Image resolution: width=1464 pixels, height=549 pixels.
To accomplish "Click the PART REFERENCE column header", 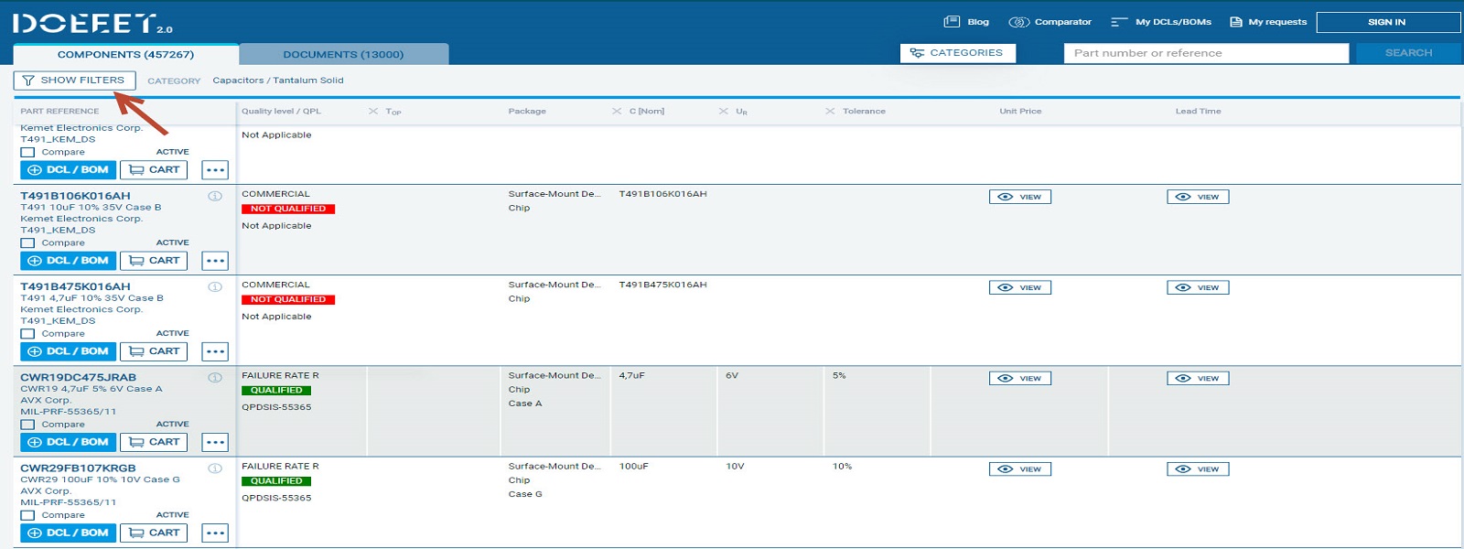I will [59, 112].
